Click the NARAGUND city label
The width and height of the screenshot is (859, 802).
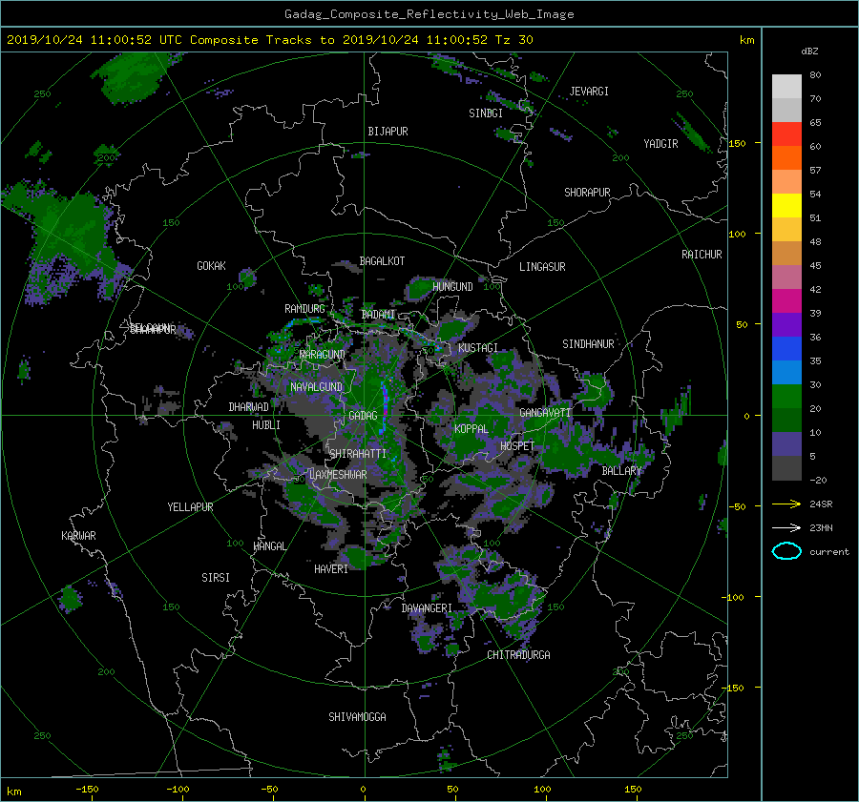(x=323, y=355)
